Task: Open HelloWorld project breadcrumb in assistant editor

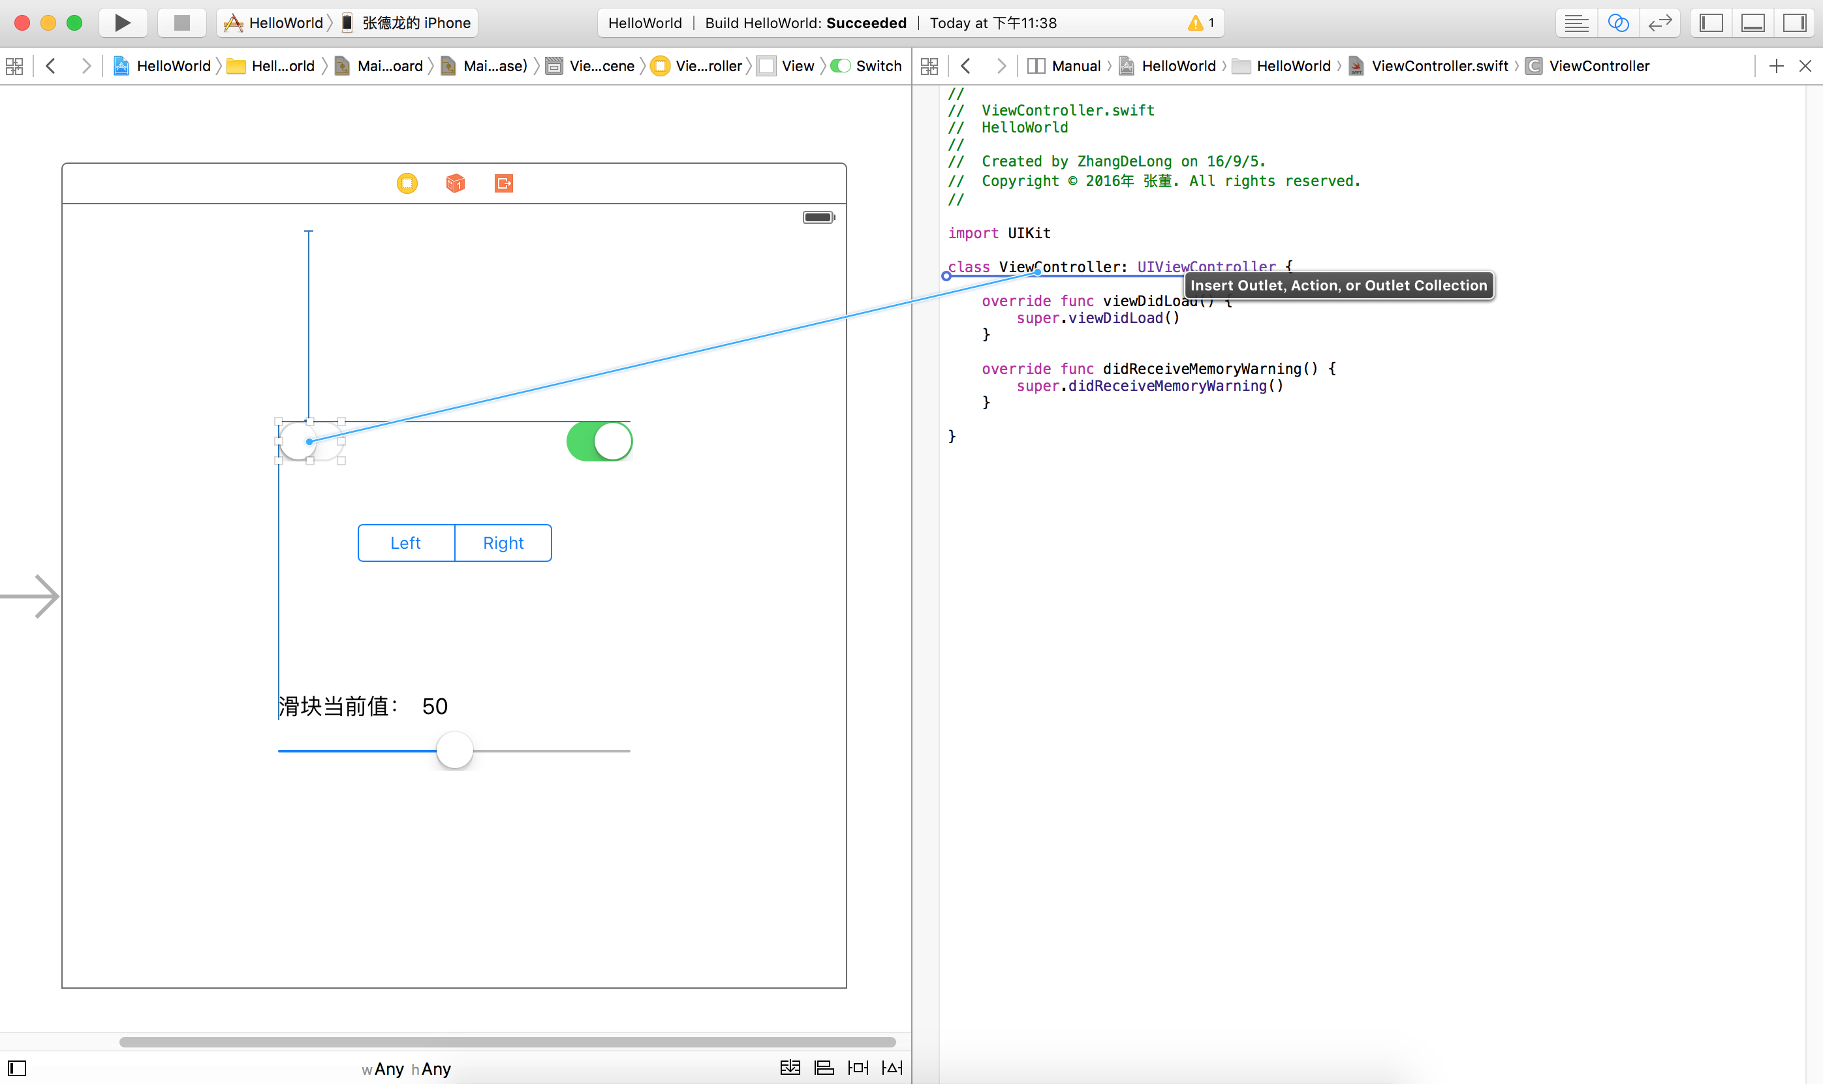Action: point(1167,66)
